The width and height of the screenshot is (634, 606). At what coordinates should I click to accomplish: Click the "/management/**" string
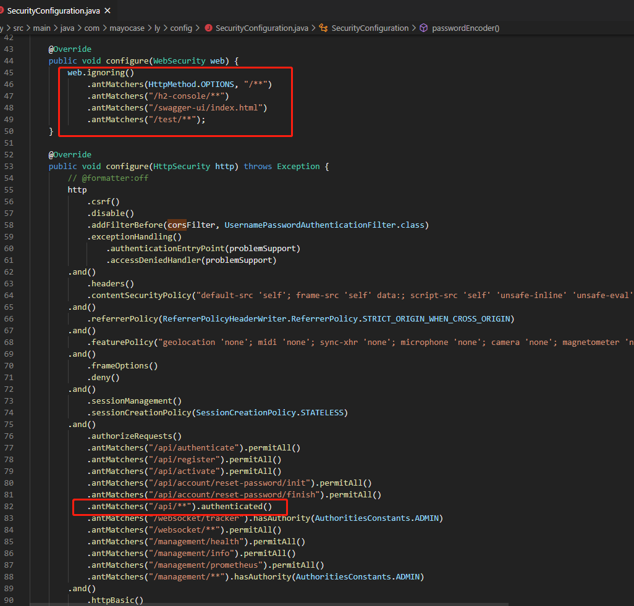click(187, 576)
